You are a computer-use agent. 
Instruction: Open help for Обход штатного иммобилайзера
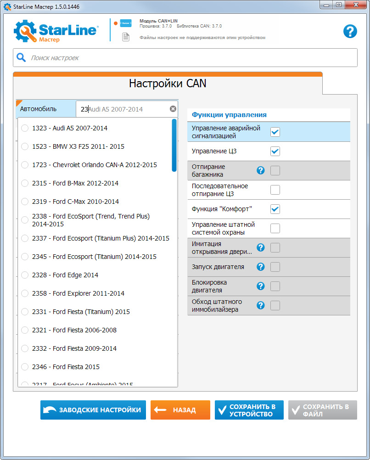click(x=261, y=305)
